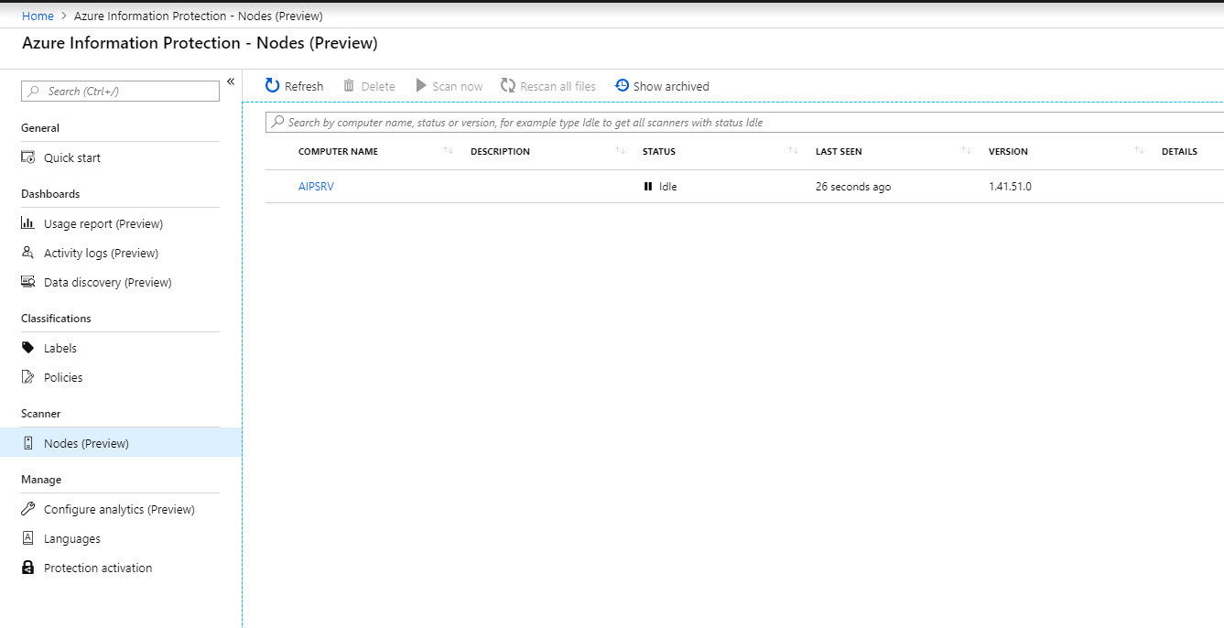Click the DESCRIPTION header text
1224x628 pixels.
point(500,151)
